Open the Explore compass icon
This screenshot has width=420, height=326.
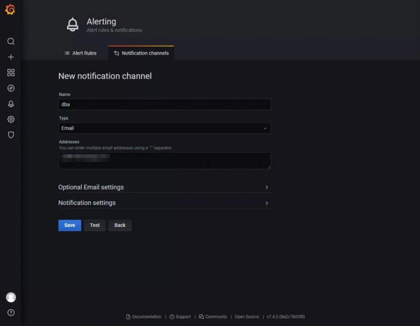11,88
